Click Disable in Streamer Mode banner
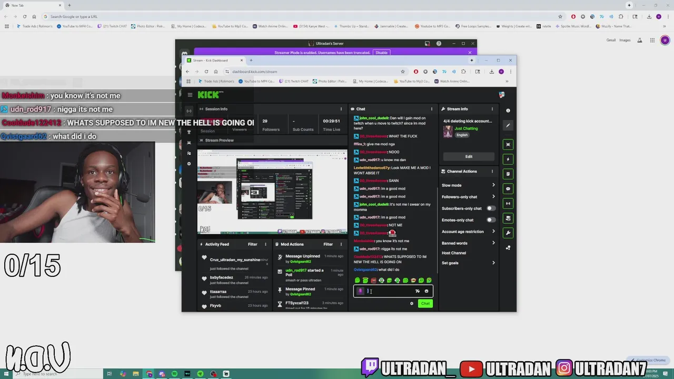The width and height of the screenshot is (674, 379). coord(381,53)
